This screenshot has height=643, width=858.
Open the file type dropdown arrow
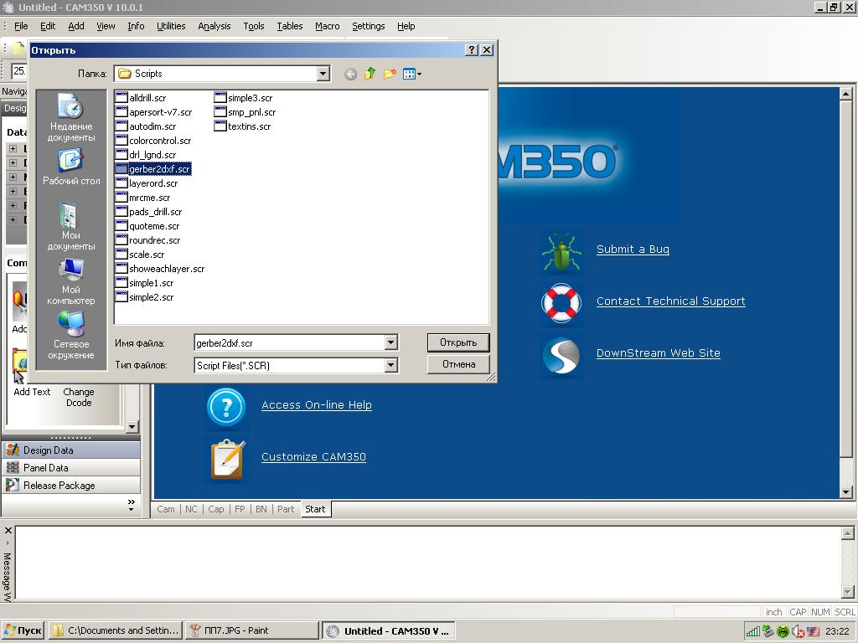click(x=390, y=365)
